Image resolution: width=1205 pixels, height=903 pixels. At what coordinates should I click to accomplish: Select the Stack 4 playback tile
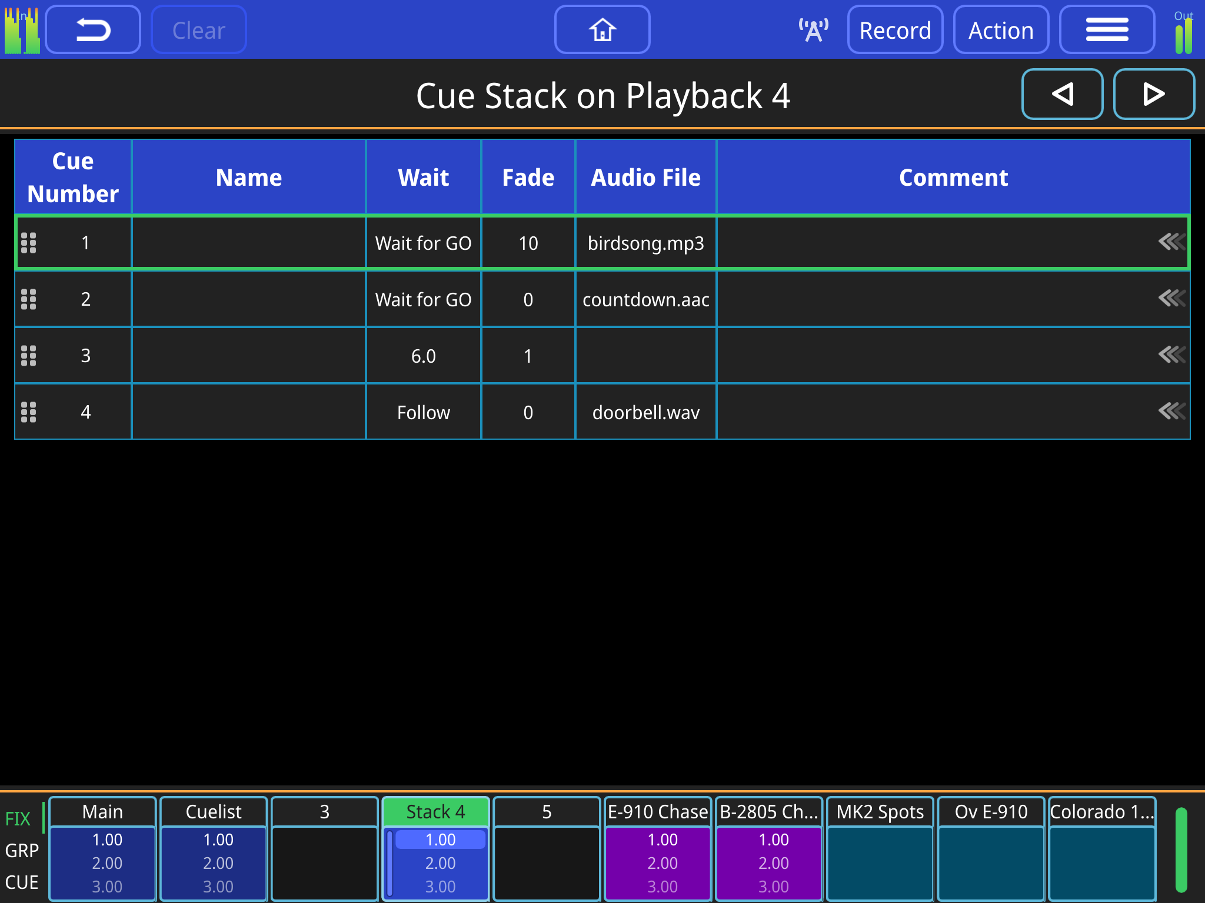(x=435, y=812)
